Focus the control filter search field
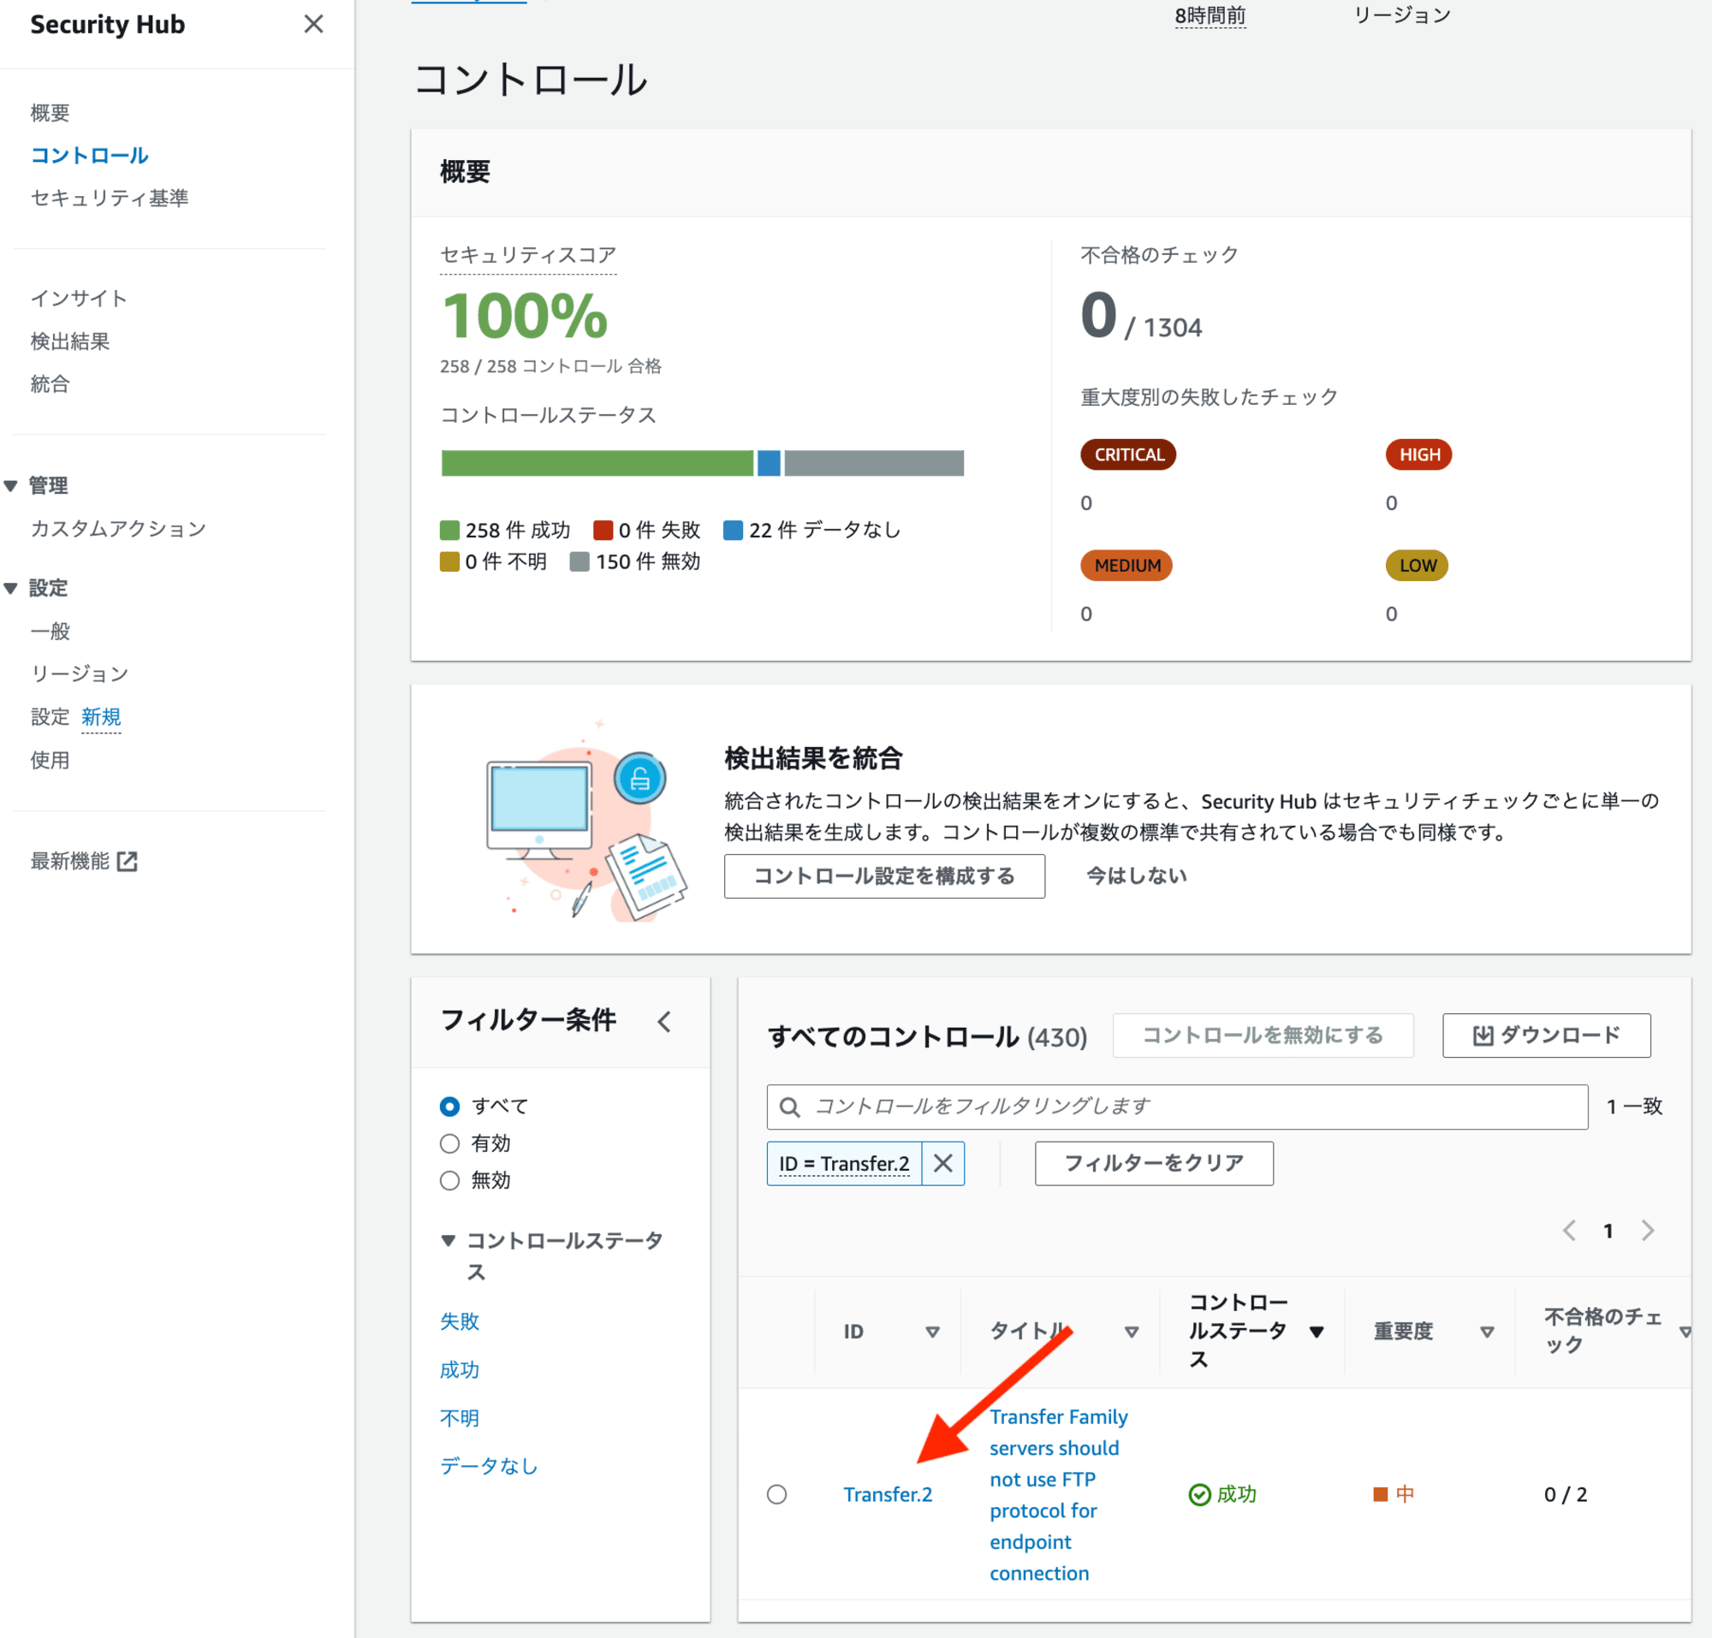 coord(1176,1107)
